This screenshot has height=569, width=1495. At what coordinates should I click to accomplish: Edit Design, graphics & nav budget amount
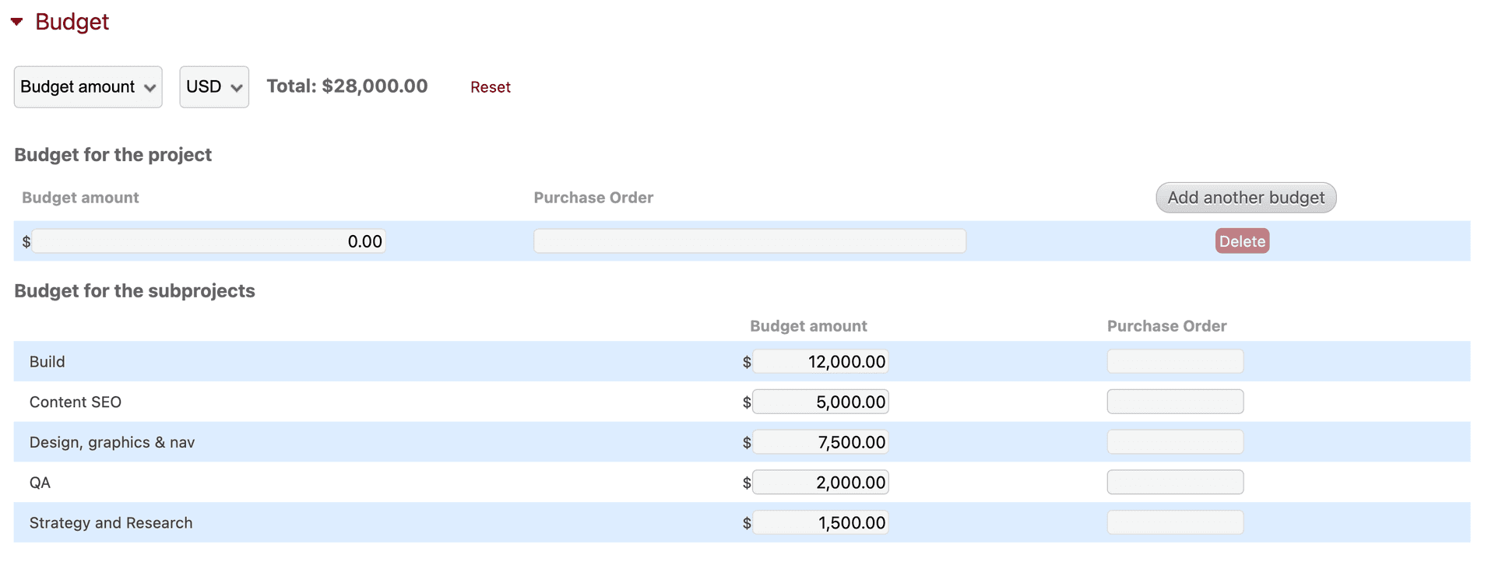pyautogui.click(x=821, y=443)
